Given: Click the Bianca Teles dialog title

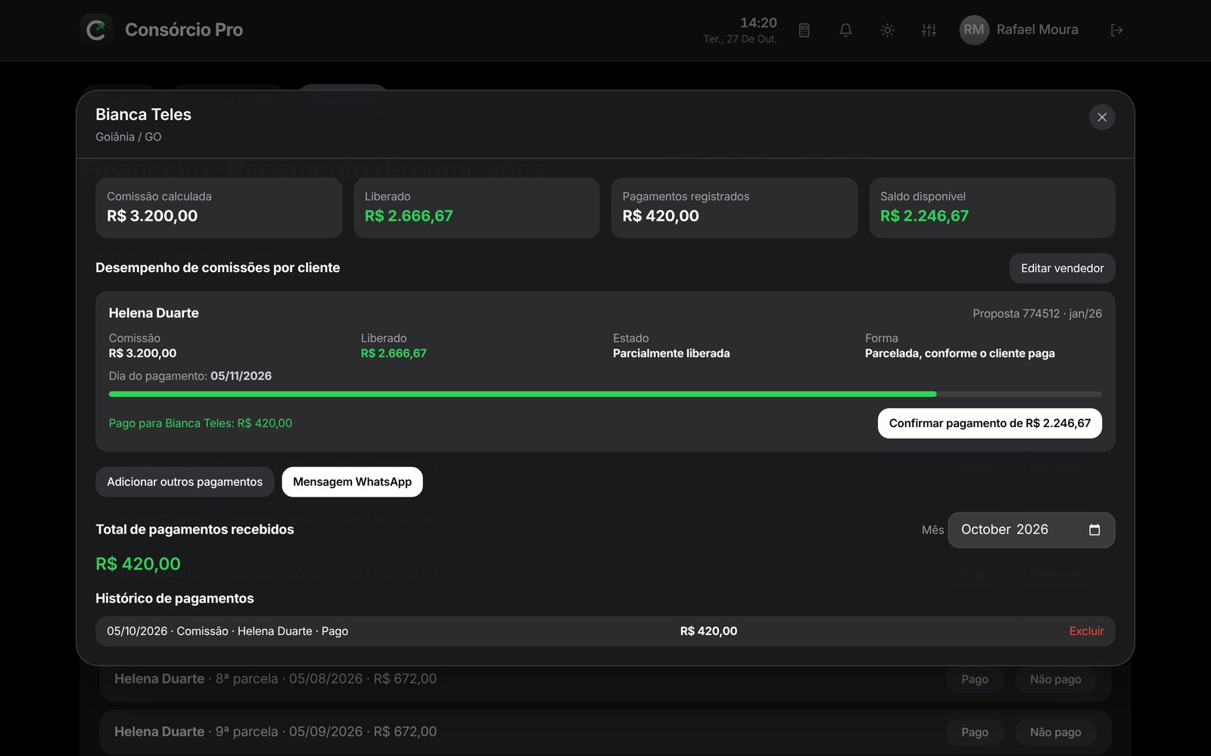Looking at the screenshot, I should pos(143,115).
